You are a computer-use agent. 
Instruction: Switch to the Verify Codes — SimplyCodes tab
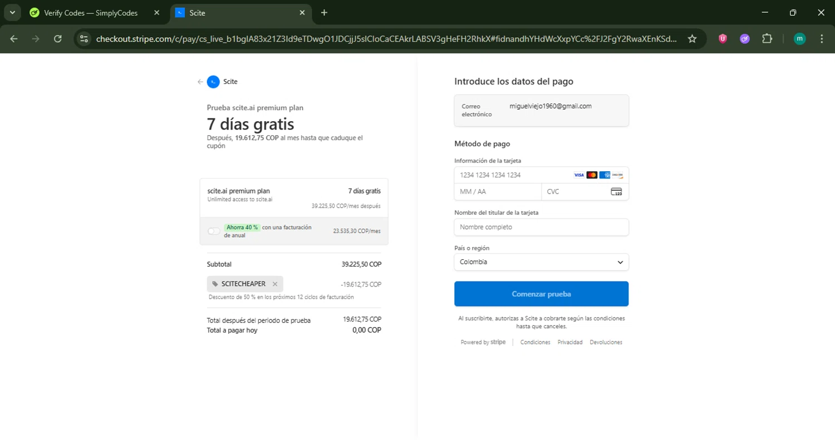[95, 12]
